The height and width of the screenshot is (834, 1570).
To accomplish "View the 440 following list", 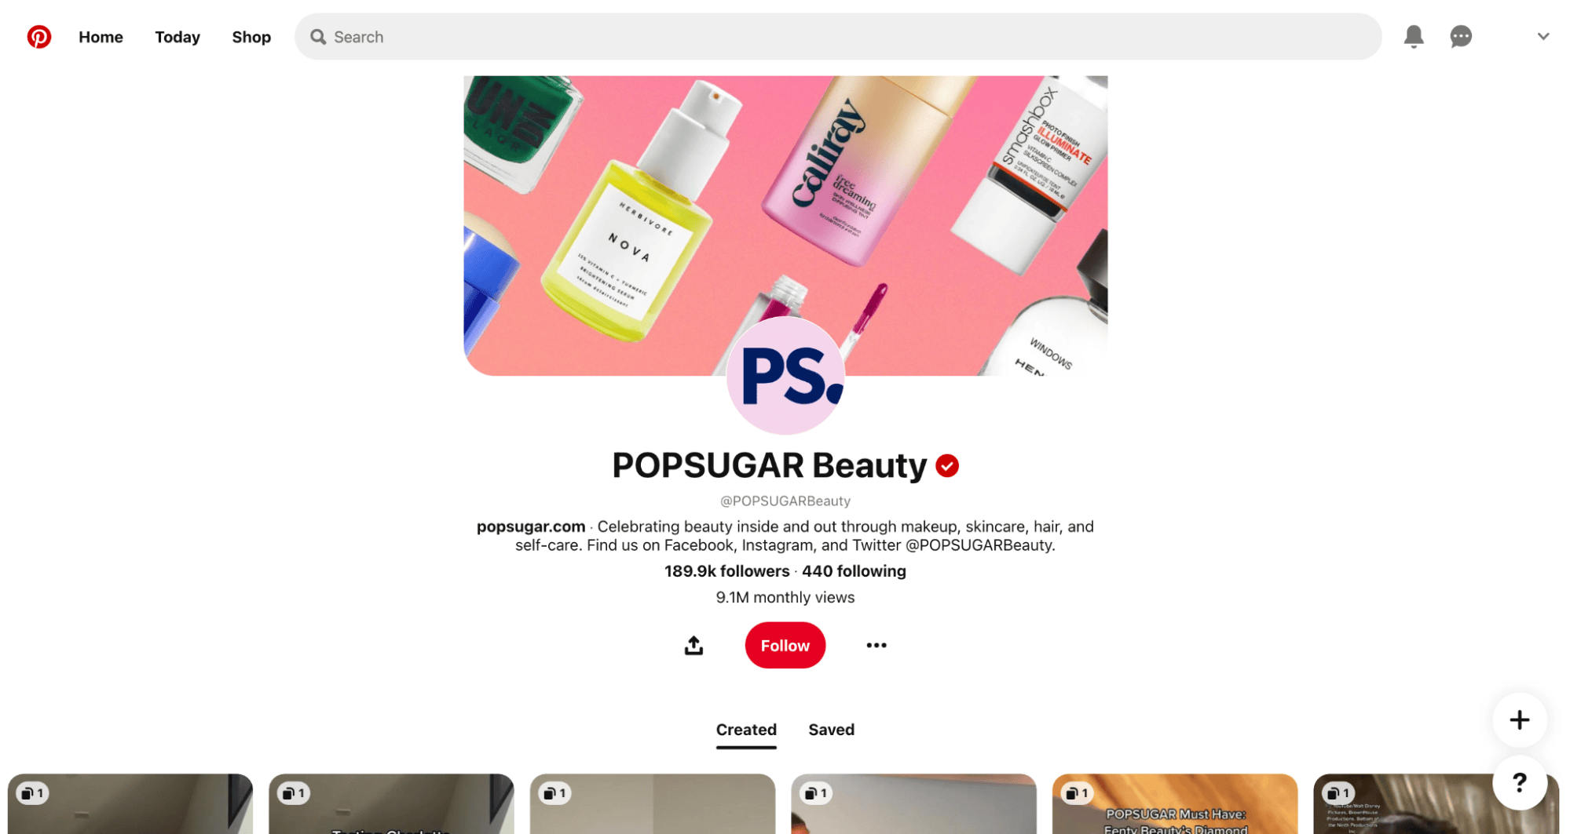I will click(854, 571).
